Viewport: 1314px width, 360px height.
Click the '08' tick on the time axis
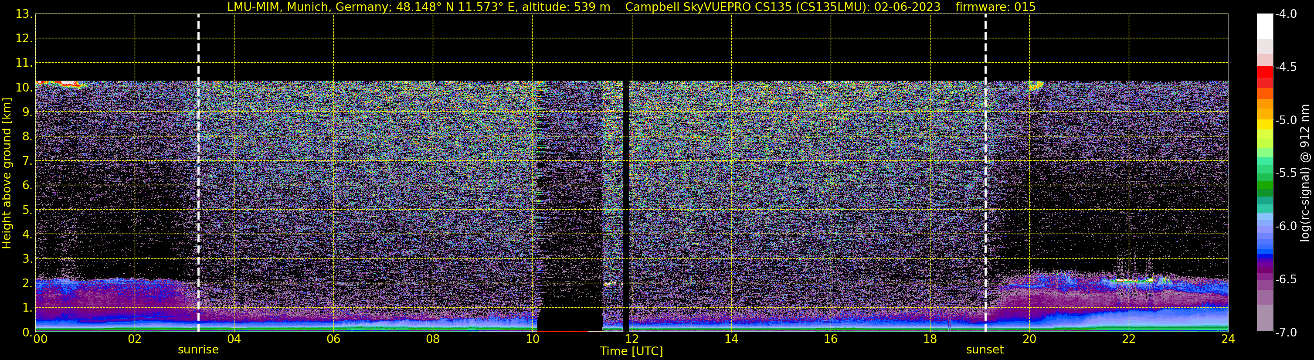coord(433,339)
